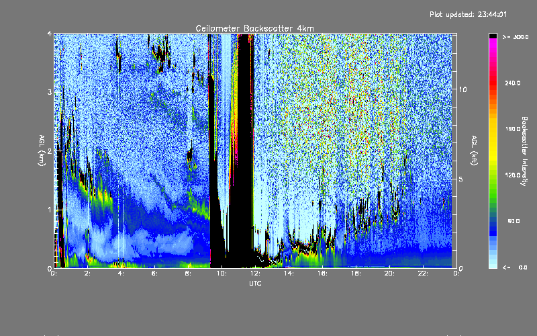Click the 10 kft tick label on right axis
The width and height of the screenshot is (537, 336).
point(462,89)
